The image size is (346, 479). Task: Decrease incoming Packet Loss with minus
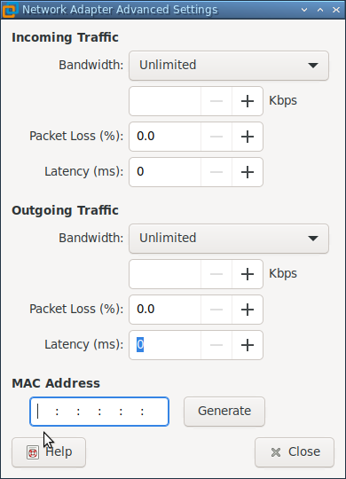point(216,137)
